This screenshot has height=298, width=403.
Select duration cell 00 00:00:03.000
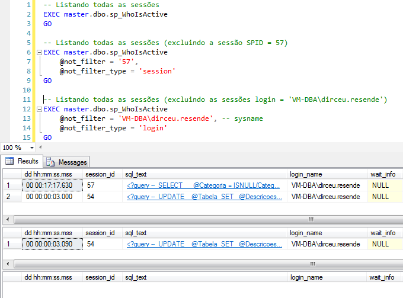point(52,197)
